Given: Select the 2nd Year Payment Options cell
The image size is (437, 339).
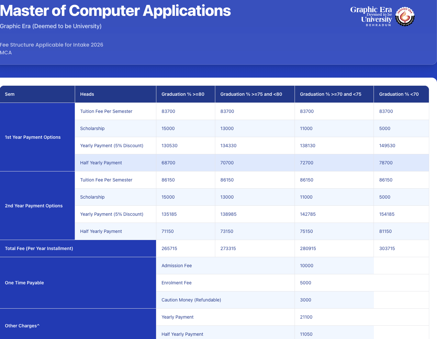Looking at the screenshot, I should click(34, 206).
